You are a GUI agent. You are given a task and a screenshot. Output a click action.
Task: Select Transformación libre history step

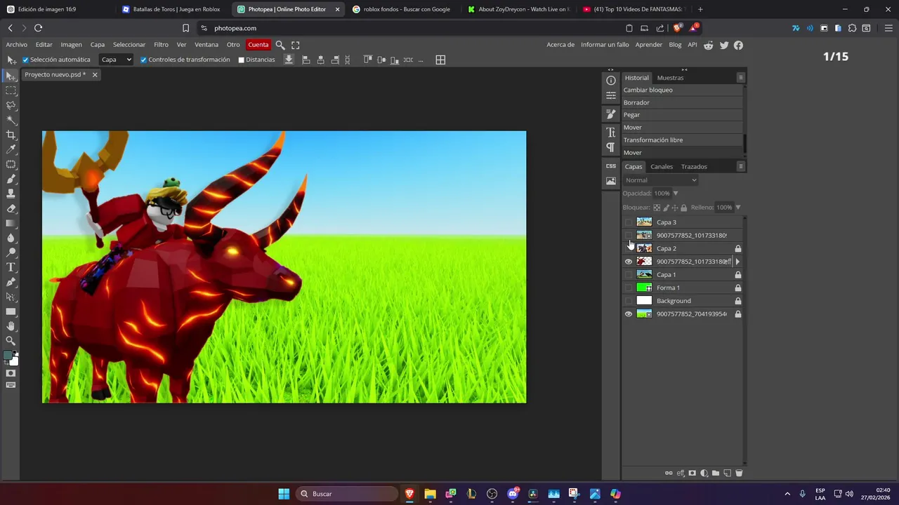tap(682, 140)
